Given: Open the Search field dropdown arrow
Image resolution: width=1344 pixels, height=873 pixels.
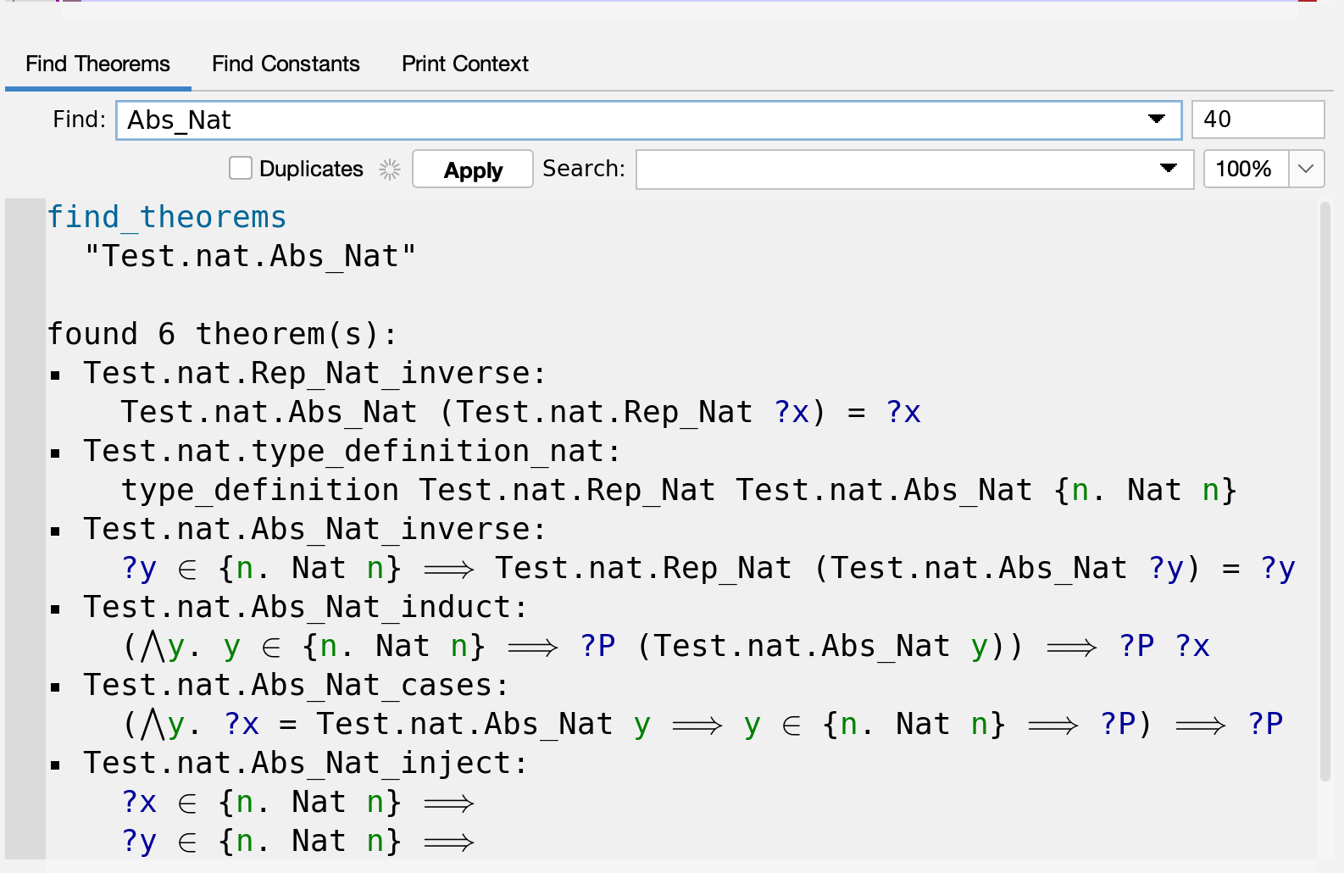Looking at the screenshot, I should [x=1168, y=169].
